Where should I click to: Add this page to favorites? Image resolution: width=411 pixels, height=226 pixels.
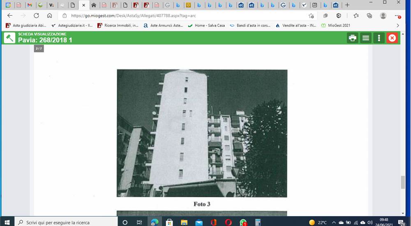click(311, 16)
